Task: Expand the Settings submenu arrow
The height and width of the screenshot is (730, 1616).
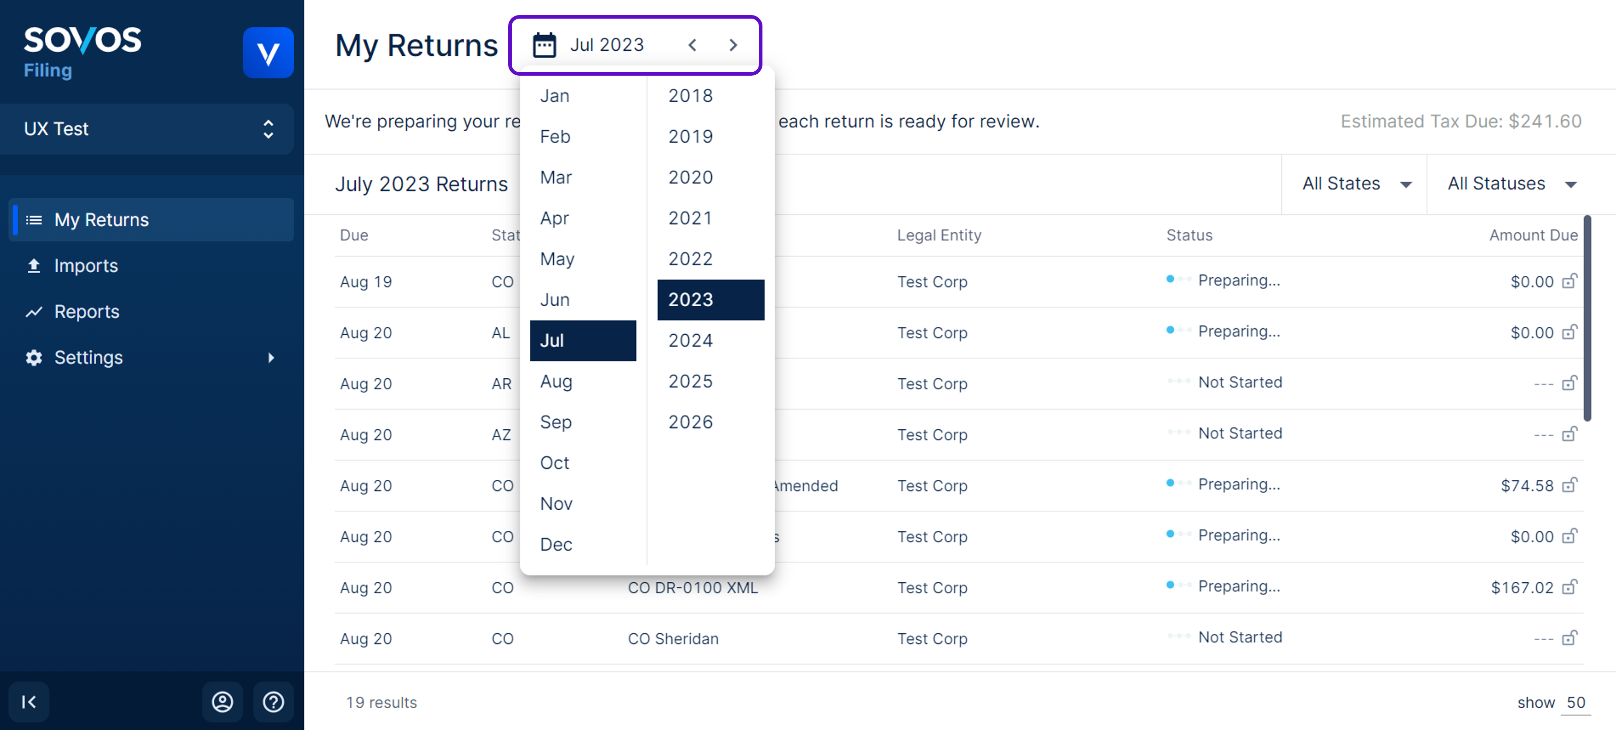Action: [271, 357]
